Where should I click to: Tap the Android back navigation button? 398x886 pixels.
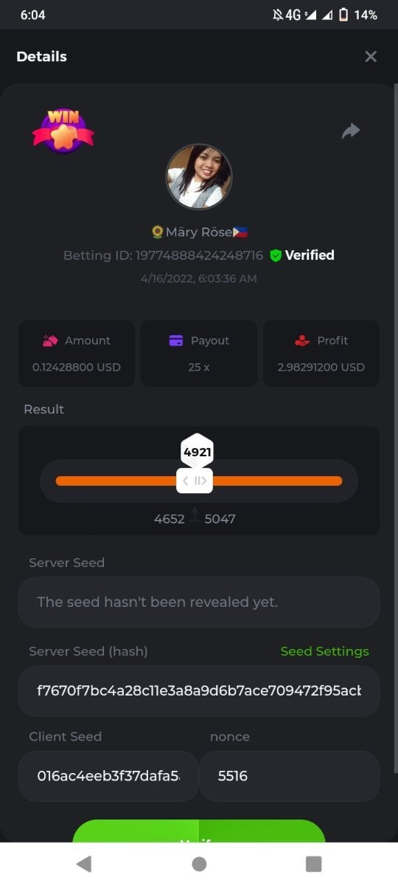84,864
